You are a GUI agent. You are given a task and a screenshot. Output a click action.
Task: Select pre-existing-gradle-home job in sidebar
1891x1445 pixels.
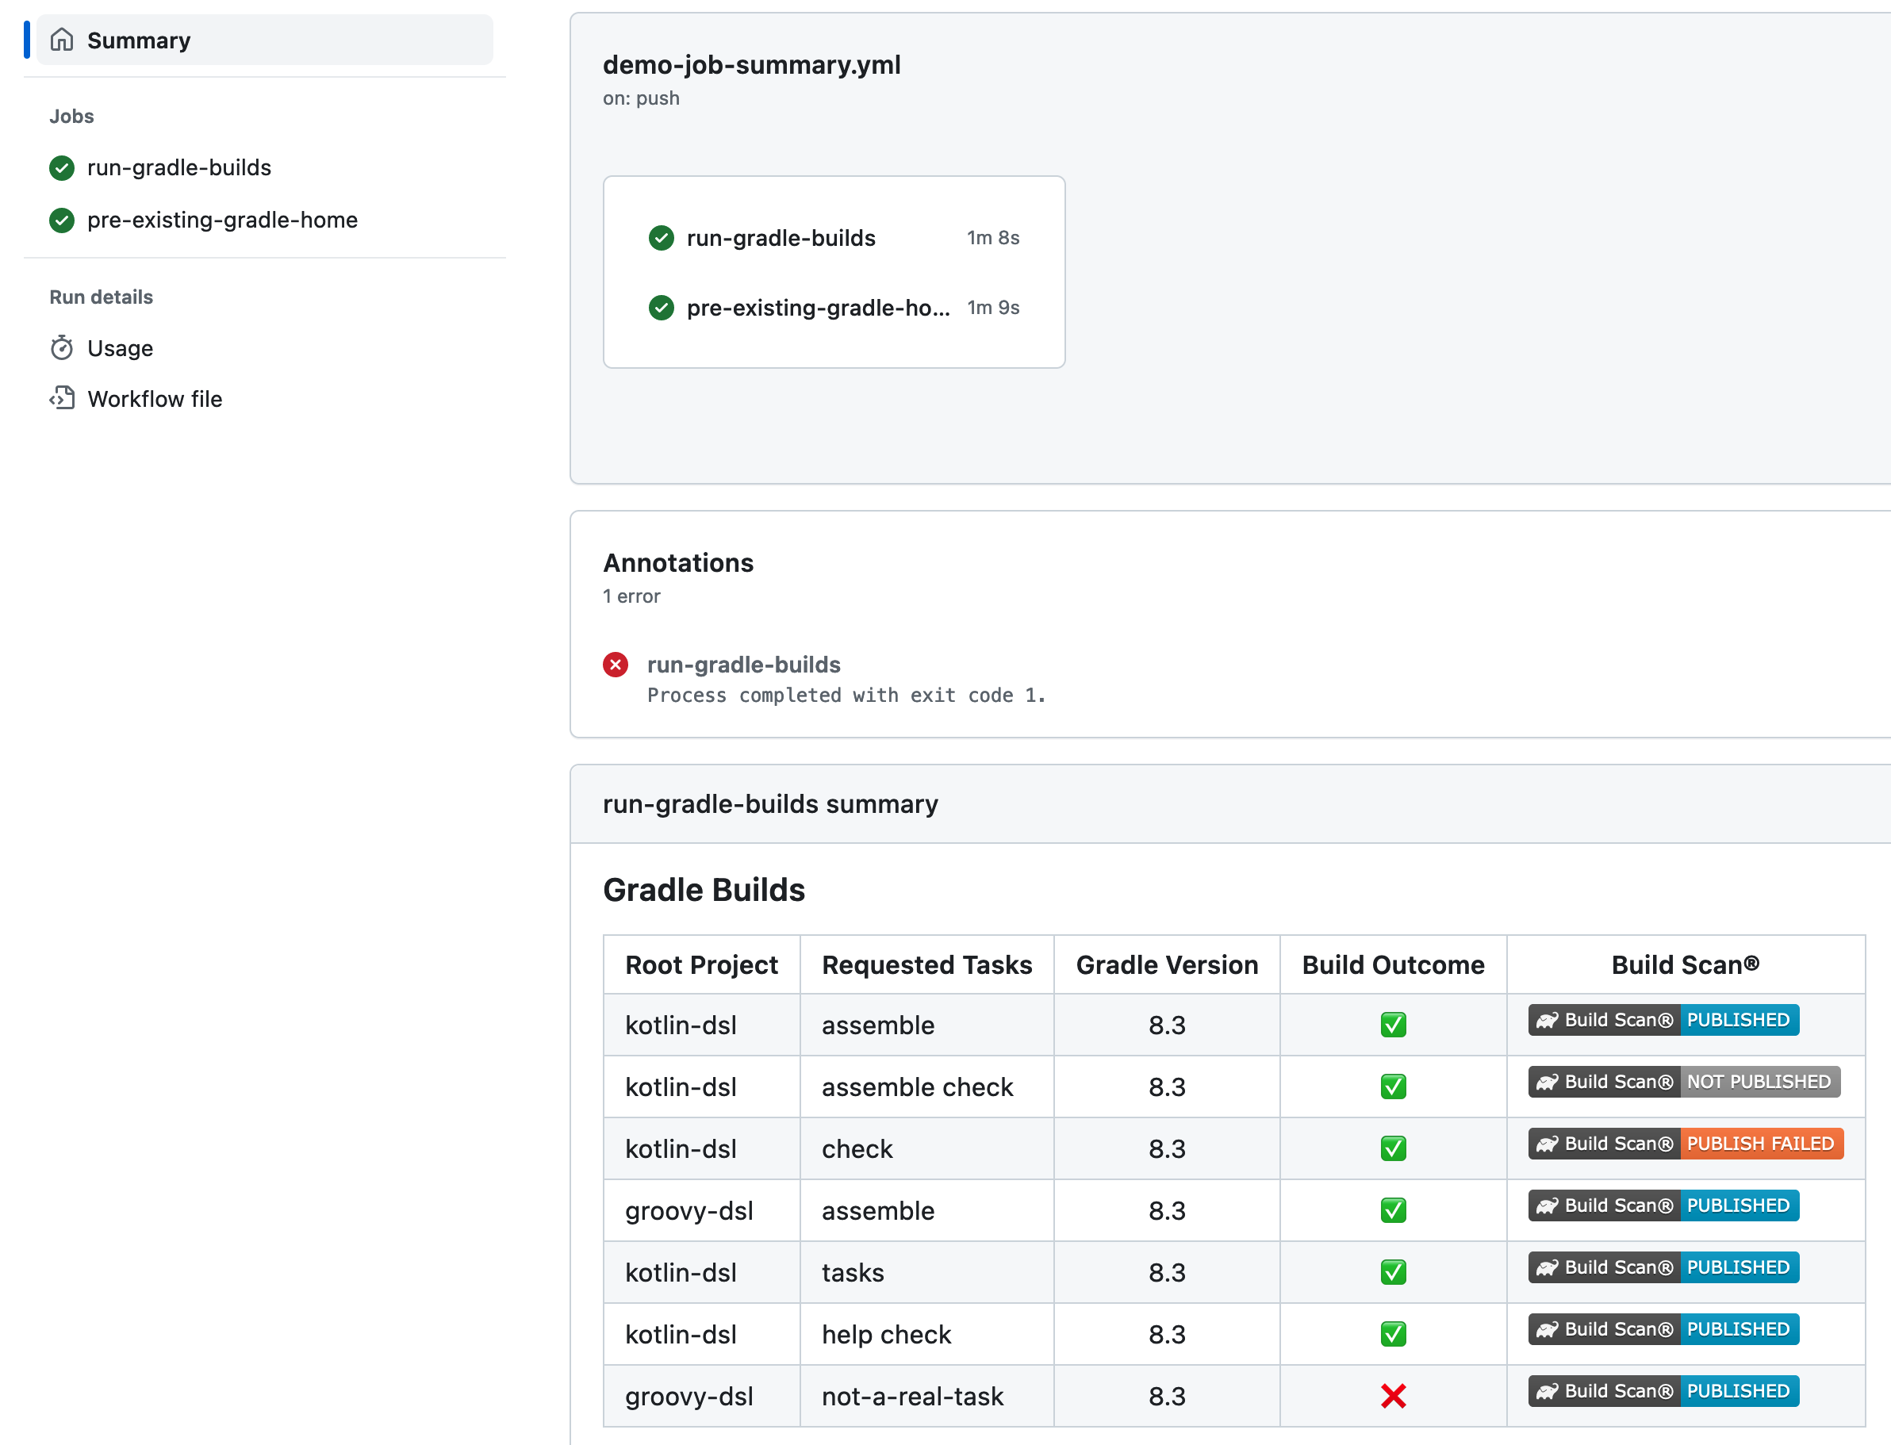pyautogui.click(x=222, y=220)
